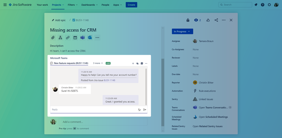Click the thumbs-up vote icon
This screenshot has height=138, width=282.
point(208,20)
